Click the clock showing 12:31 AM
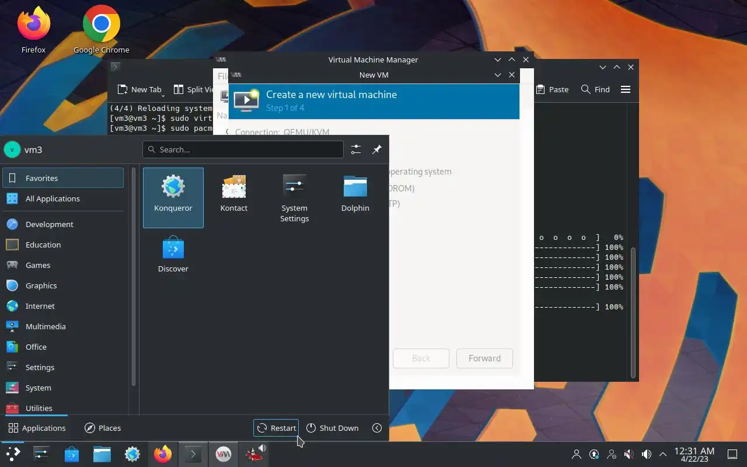747x467 pixels. [x=694, y=455]
